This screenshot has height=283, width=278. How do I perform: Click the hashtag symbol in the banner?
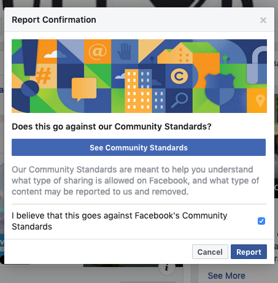43,76
